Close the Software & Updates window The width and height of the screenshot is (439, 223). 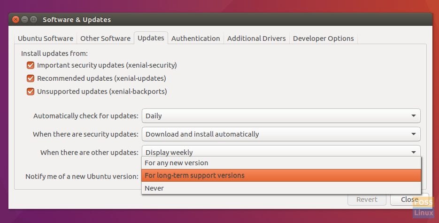(x=16, y=19)
